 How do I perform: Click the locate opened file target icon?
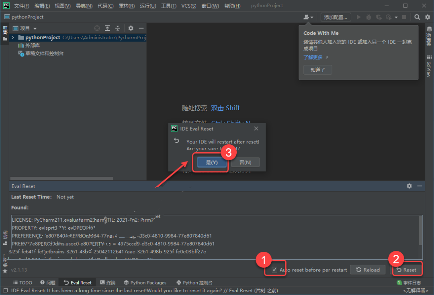tap(97, 28)
